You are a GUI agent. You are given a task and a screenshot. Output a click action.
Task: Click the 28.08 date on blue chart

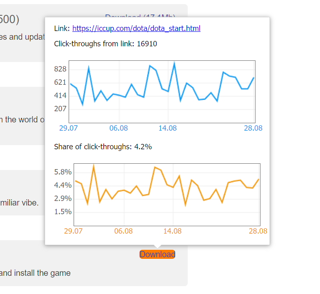(253, 128)
